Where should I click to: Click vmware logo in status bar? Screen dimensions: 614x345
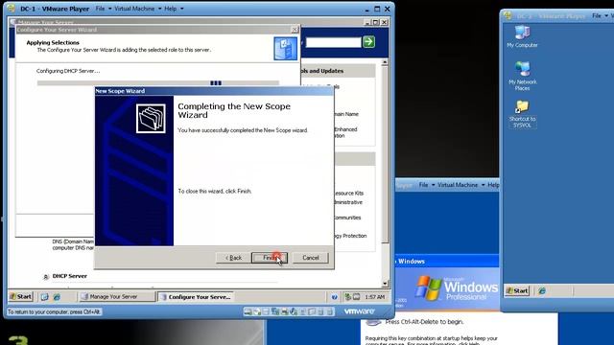359,311
